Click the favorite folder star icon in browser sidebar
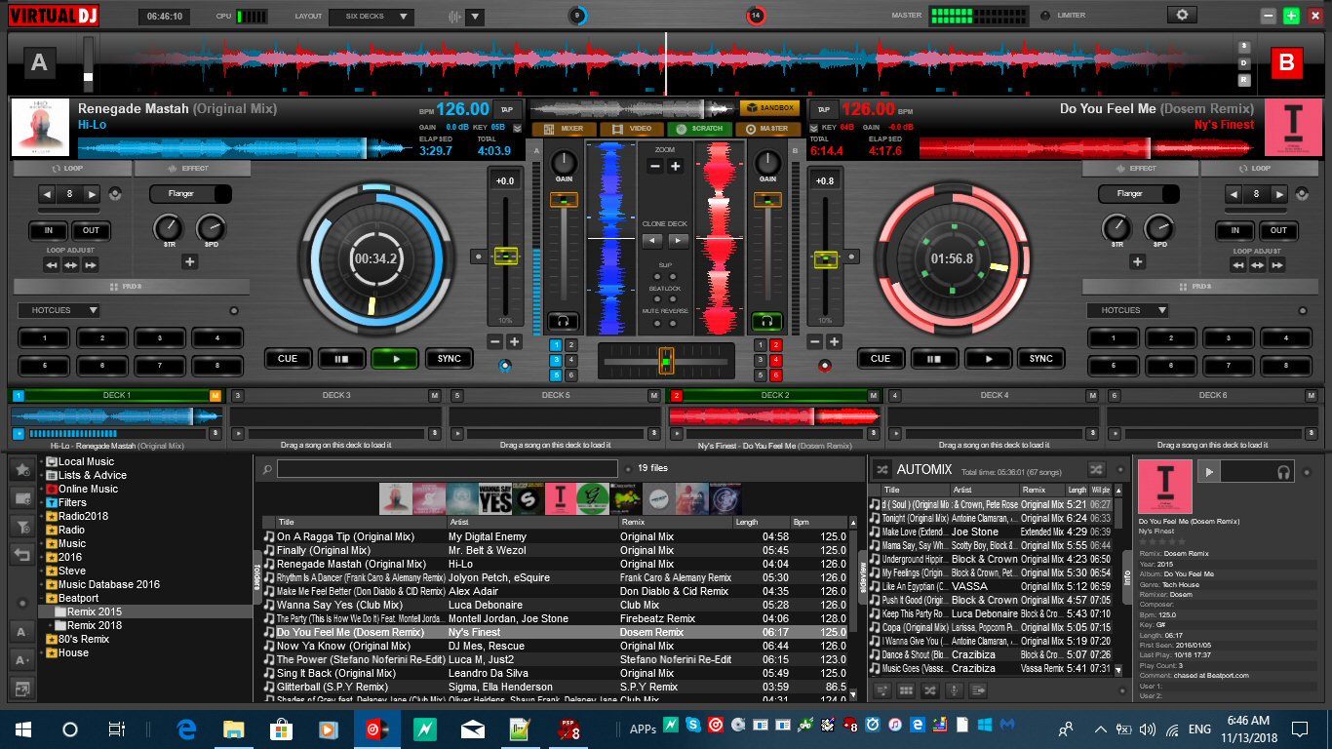Screen dimensions: 1332x749 [21, 469]
